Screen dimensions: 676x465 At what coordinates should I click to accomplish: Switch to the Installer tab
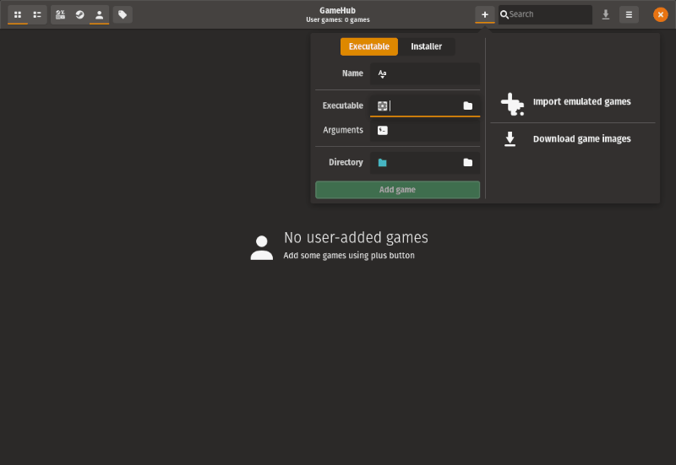tap(426, 46)
